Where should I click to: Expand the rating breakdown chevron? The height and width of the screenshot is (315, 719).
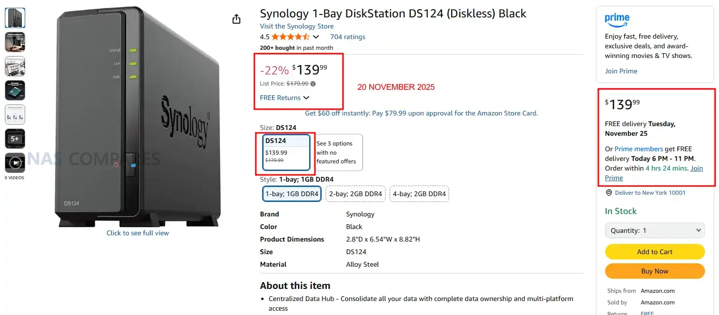click(316, 37)
